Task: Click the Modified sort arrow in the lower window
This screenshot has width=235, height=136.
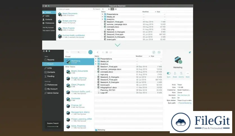Action: click(149, 56)
